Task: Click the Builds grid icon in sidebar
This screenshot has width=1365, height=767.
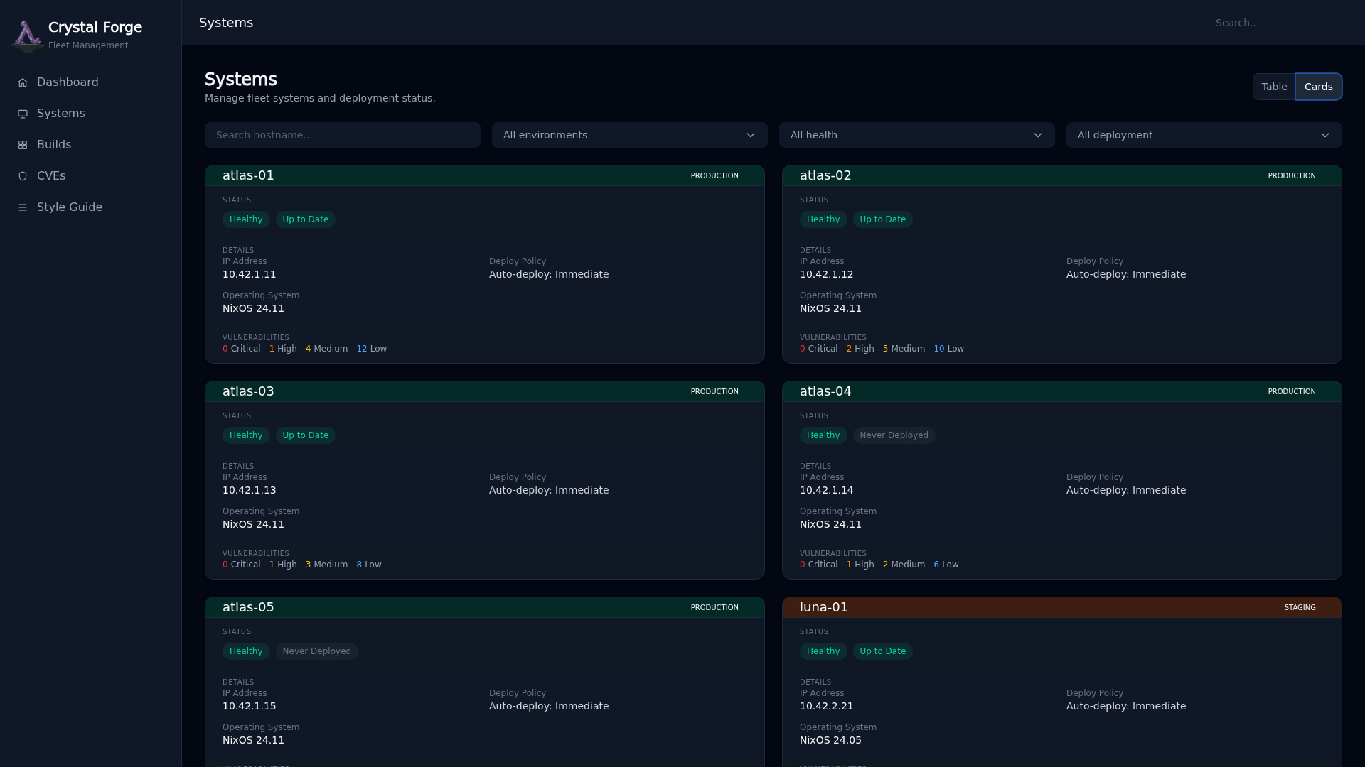Action: click(23, 145)
